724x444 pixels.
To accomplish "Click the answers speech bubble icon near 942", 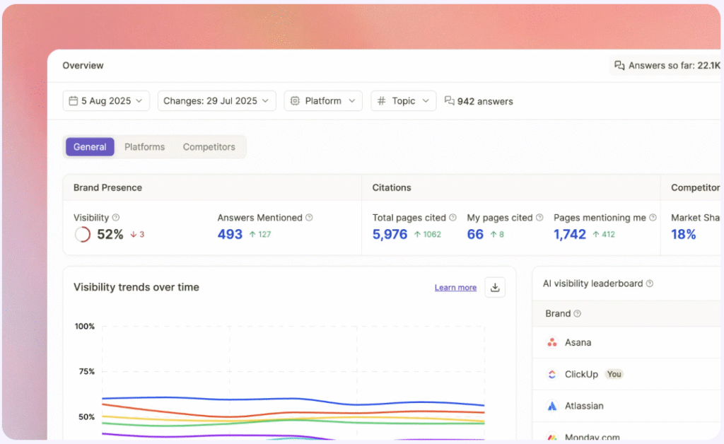I will 450,100.
